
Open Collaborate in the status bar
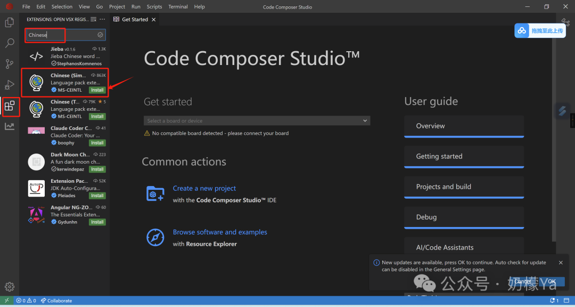pyautogui.click(x=56, y=301)
